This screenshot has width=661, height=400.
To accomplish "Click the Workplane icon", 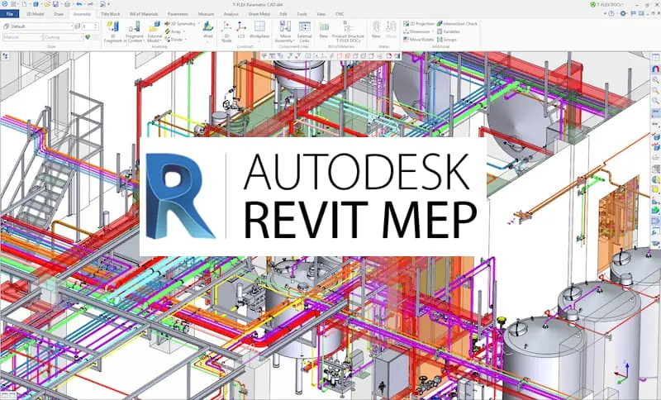I will point(259,26).
